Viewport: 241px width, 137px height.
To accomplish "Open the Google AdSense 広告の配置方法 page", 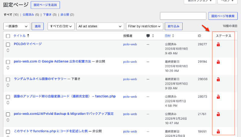I will (x=52, y=61).
